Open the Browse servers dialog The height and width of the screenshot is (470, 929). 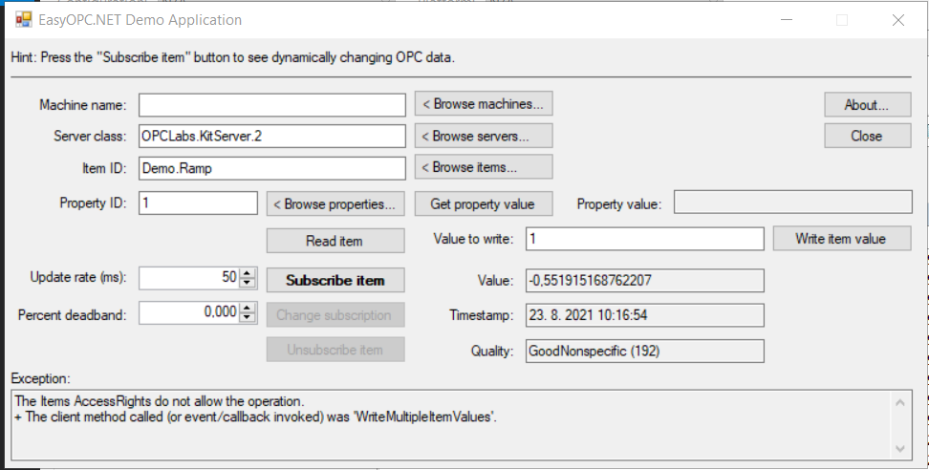click(x=484, y=137)
